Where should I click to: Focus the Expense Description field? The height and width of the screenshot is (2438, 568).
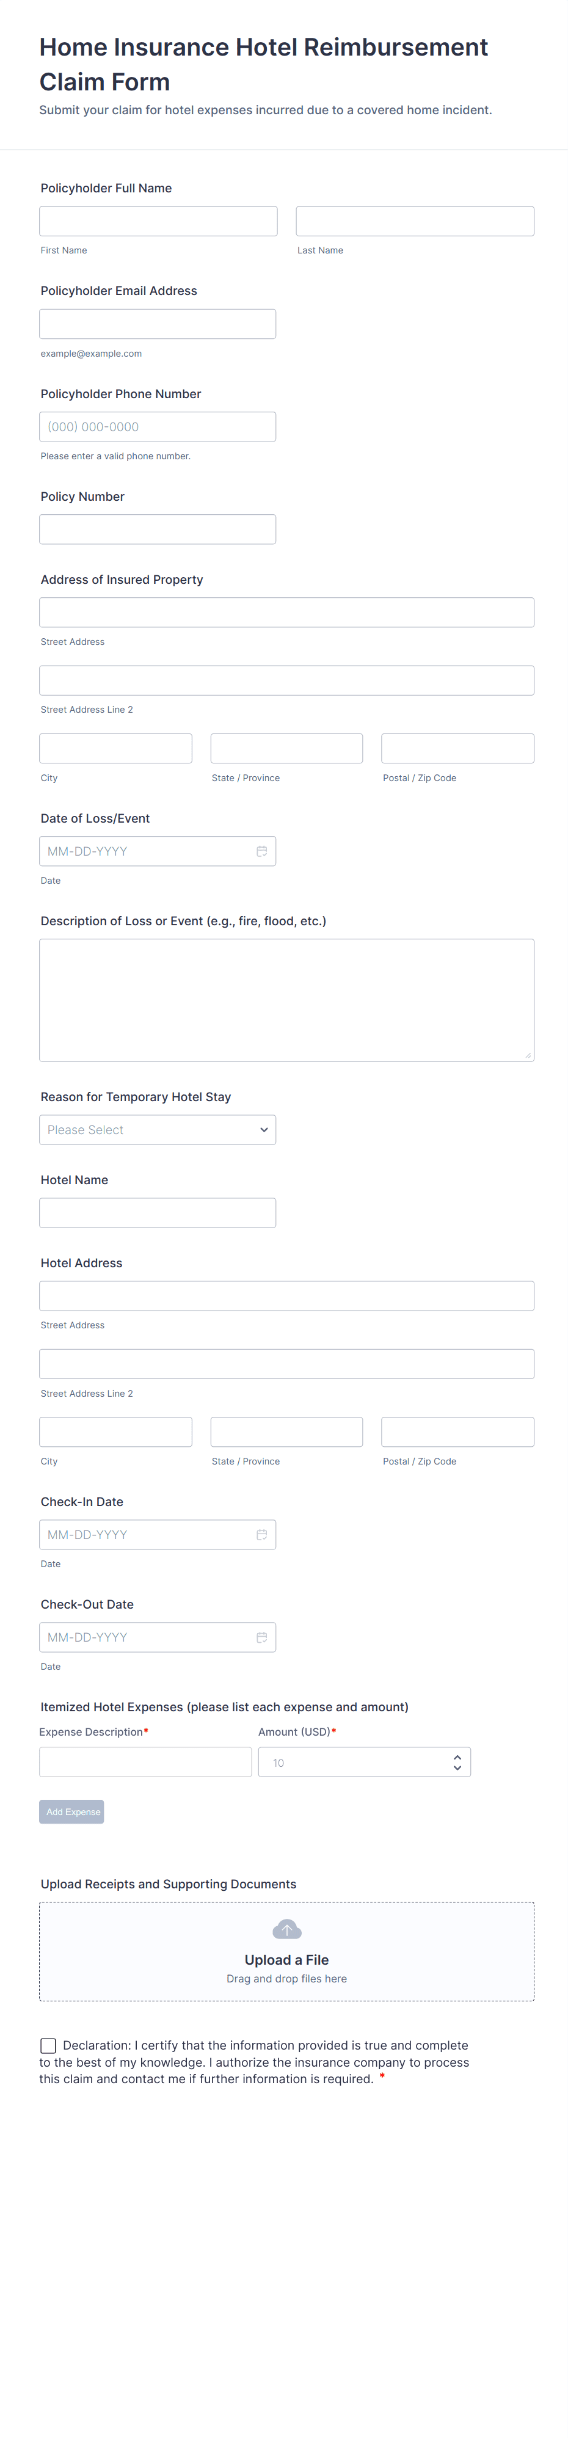point(145,1761)
